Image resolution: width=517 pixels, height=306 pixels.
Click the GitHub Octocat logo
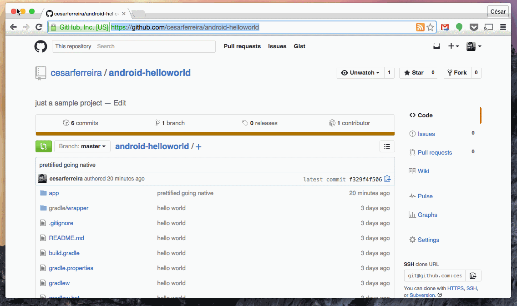coord(41,46)
